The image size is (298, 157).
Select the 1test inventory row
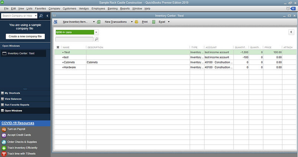coord(175,52)
